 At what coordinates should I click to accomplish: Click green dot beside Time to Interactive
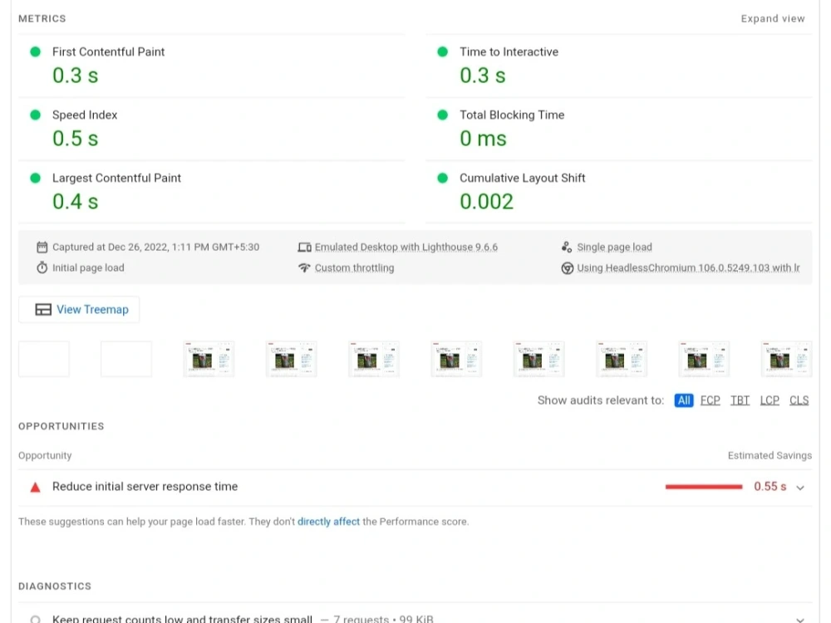tap(443, 52)
